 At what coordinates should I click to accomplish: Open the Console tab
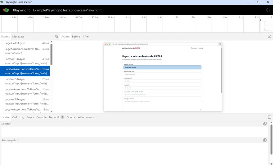click(41, 117)
